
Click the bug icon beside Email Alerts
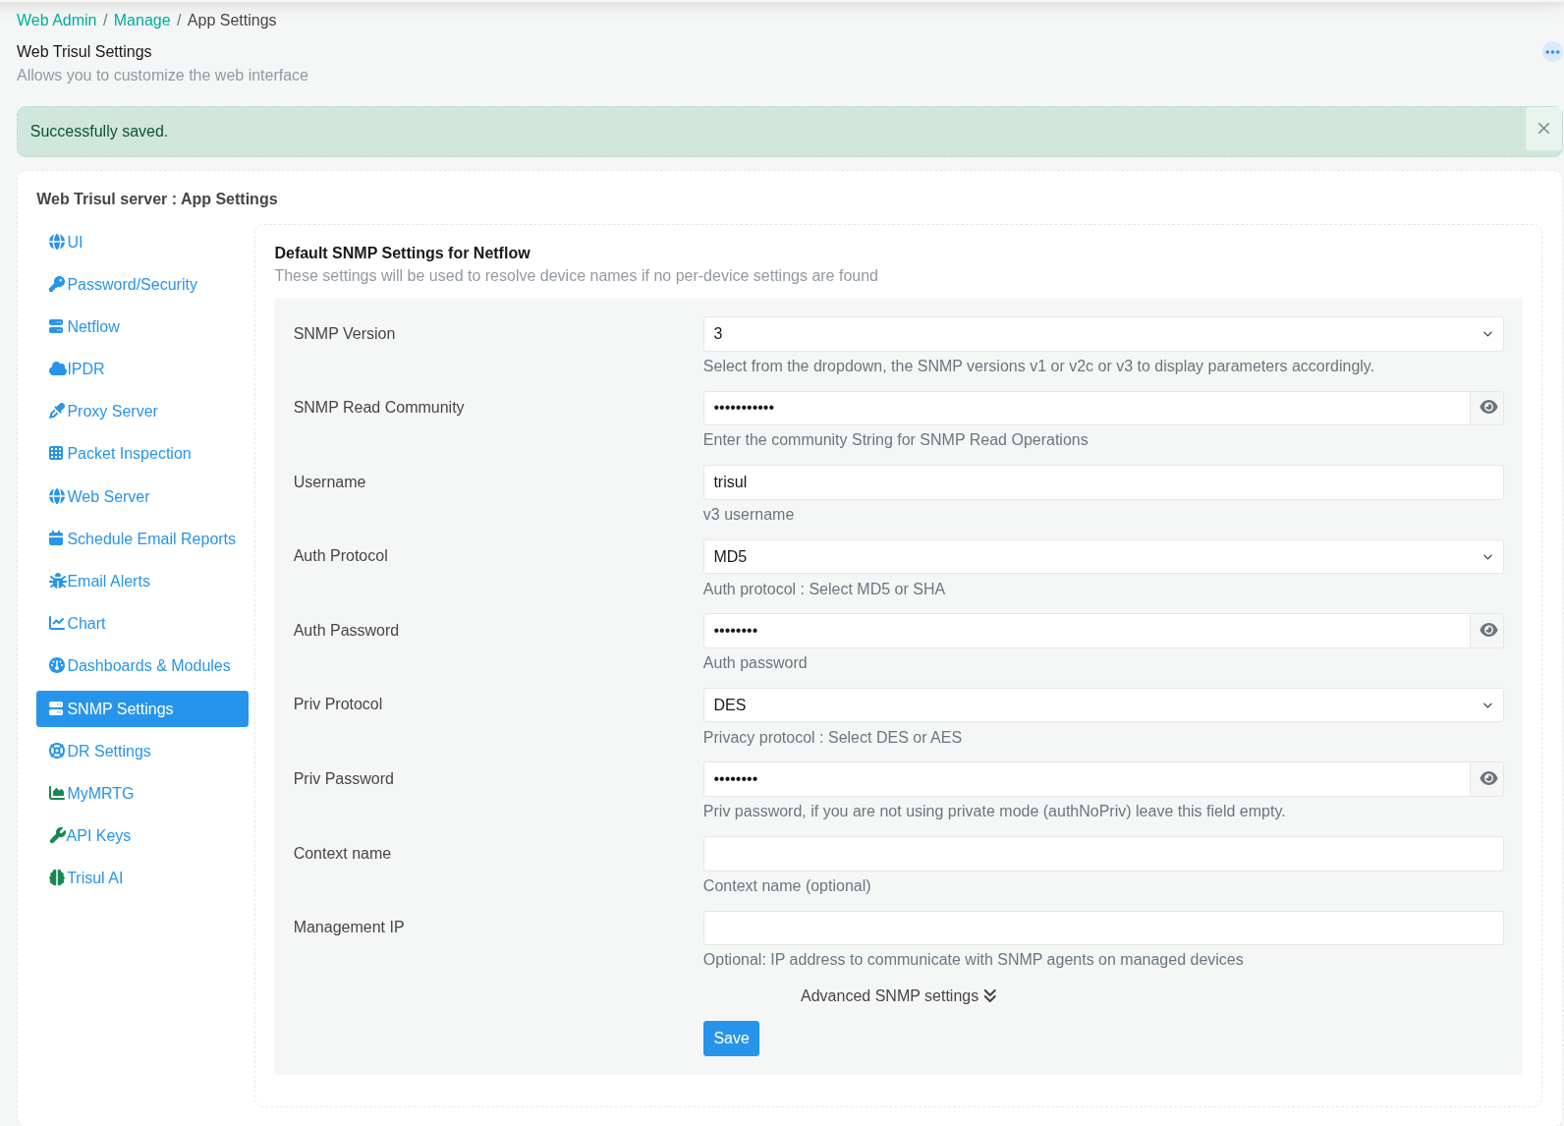click(x=58, y=581)
